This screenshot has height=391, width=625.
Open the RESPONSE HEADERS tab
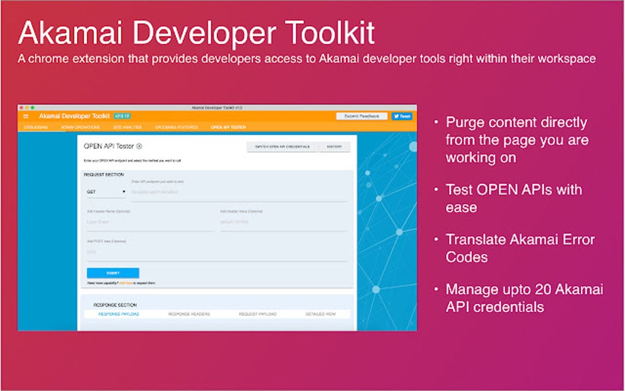189,314
